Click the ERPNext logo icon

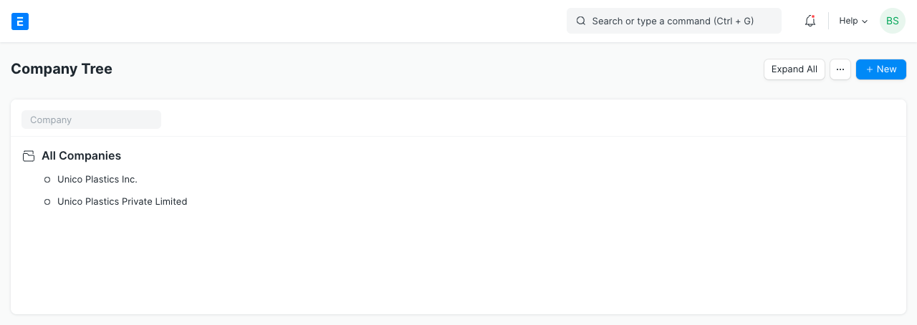coord(20,21)
